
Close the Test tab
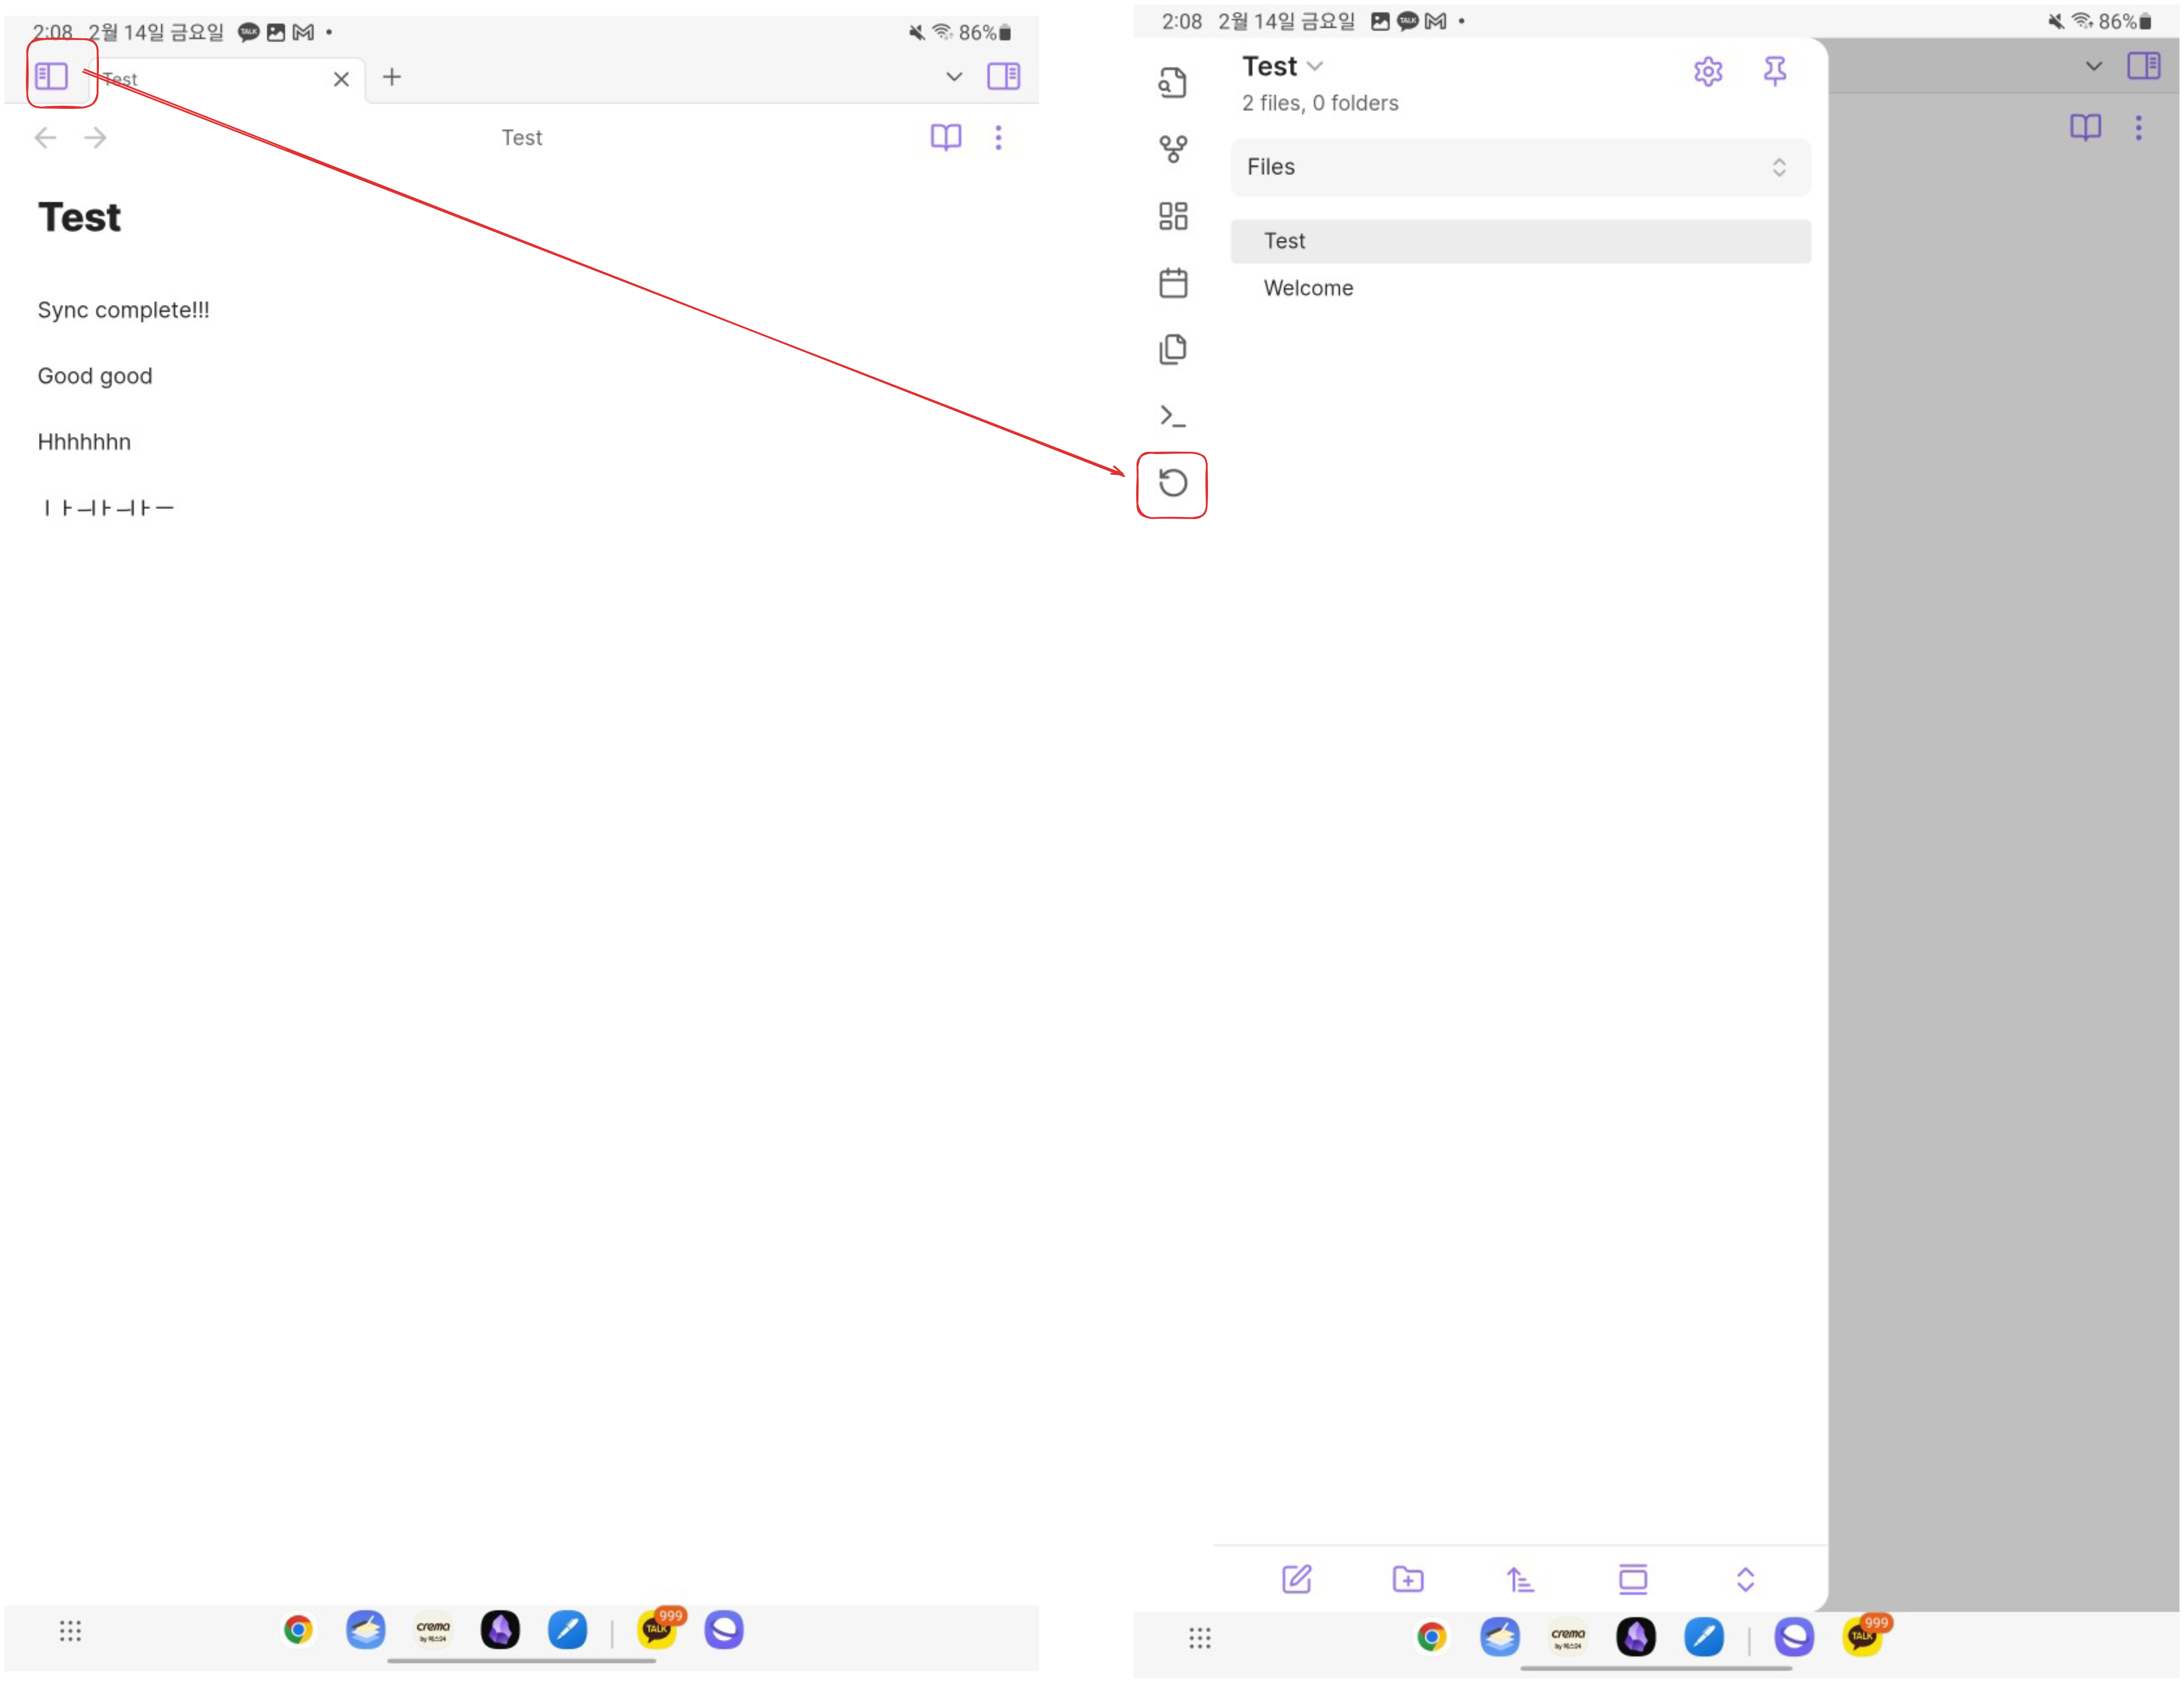click(341, 79)
